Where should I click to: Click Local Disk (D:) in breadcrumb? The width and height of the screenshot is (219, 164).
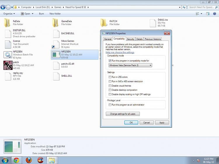pyautogui.click(x=43, y=7)
